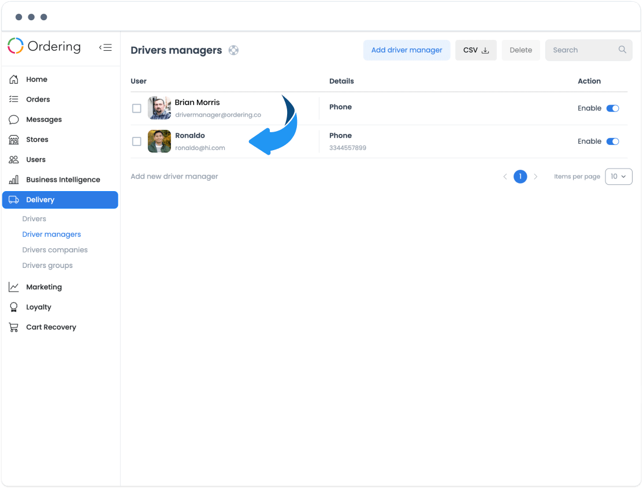643x489 pixels.
Task: Click the Orders list icon
Action: pos(14,99)
